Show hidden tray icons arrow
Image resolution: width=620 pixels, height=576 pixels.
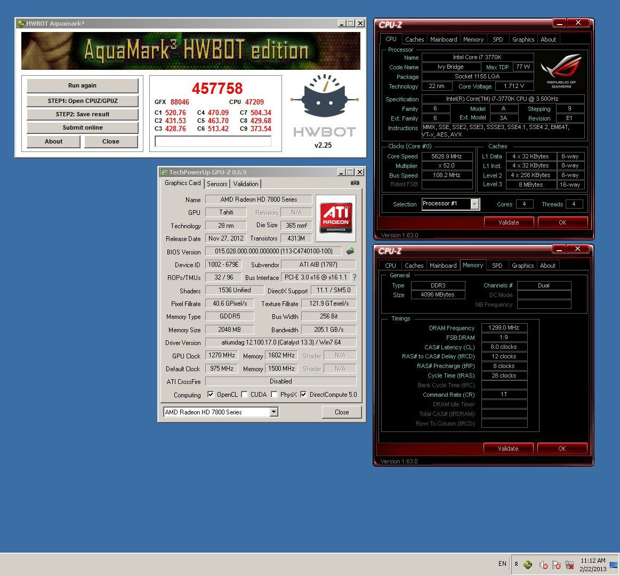(x=516, y=564)
